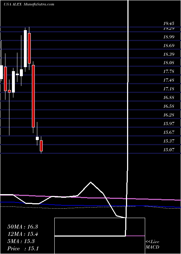Click the peak of the white MACD line

coord(90,182)
